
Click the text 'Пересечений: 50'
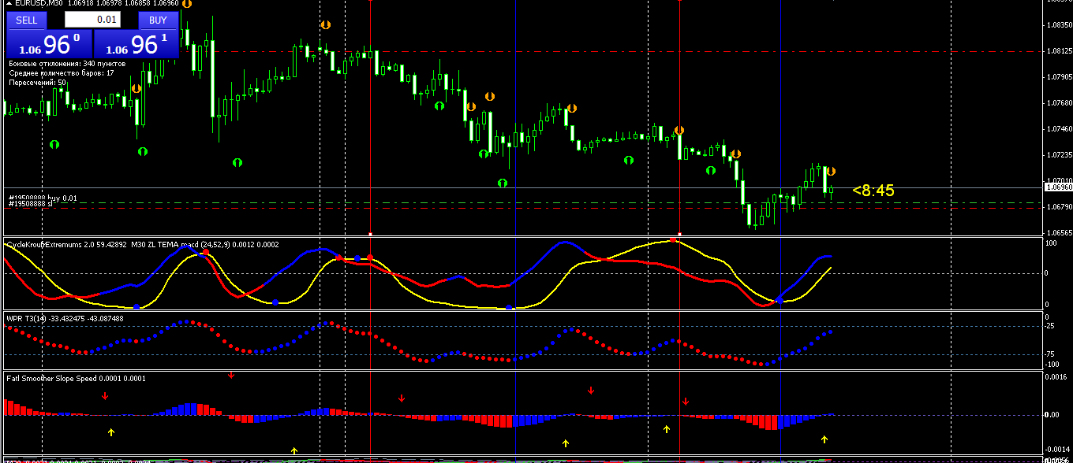tap(38, 82)
